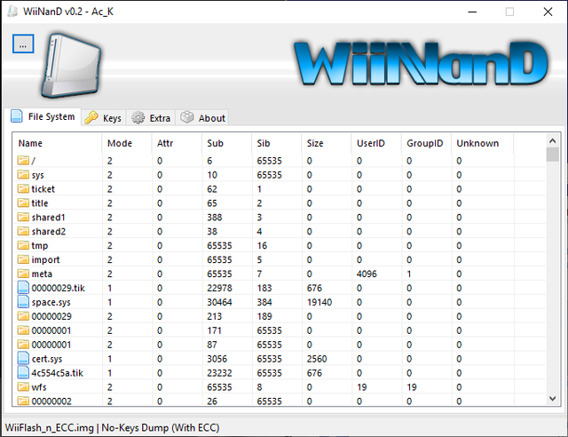Screen dimensions: 568x437
Task: Sort by the Unknown column header
Action: coord(483,143)
